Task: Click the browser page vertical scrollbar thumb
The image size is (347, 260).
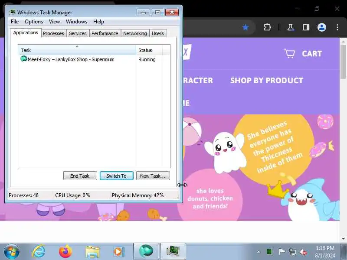Action: [x=343, y=62]
